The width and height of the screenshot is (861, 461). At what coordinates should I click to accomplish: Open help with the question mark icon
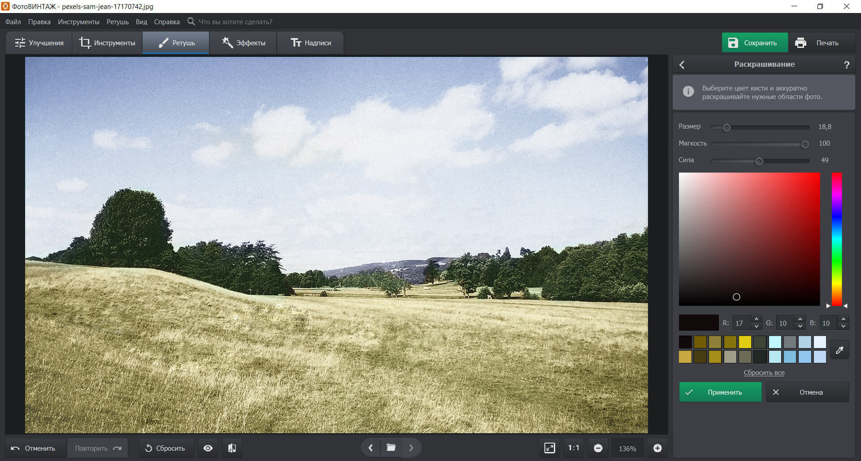coord(847,65)
